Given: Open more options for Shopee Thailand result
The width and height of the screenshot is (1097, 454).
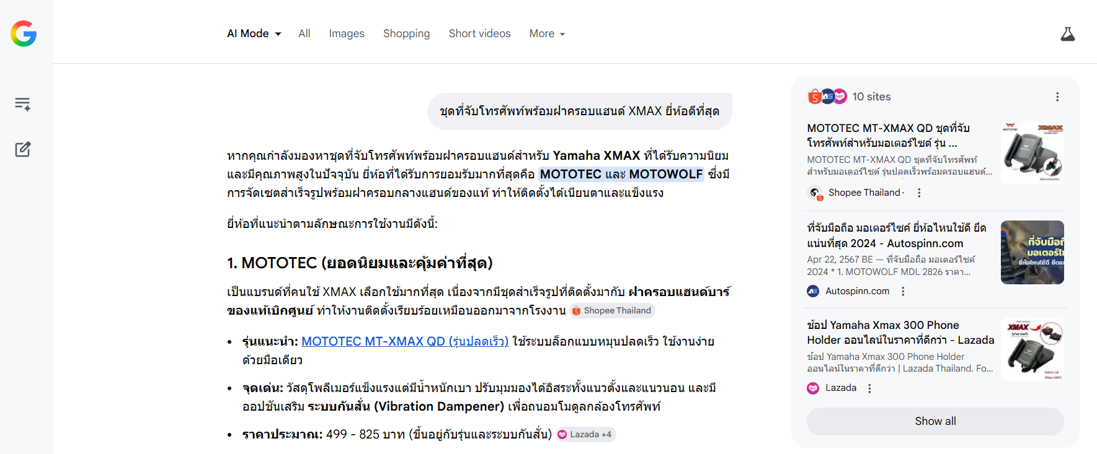Looking at the screenshot, I should 919,193.
